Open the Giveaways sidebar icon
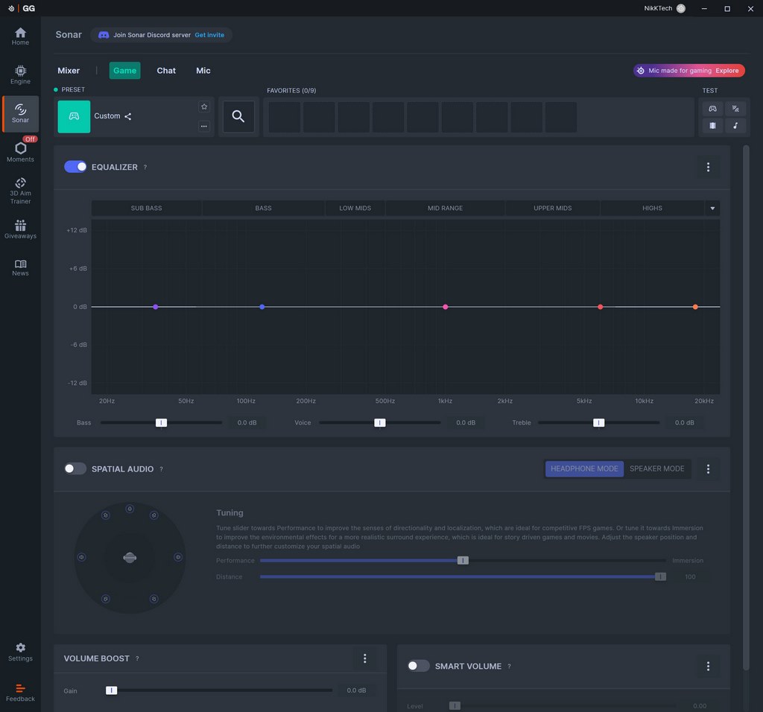The width and height of the screenshot is (763, 712). coord(20,229)
